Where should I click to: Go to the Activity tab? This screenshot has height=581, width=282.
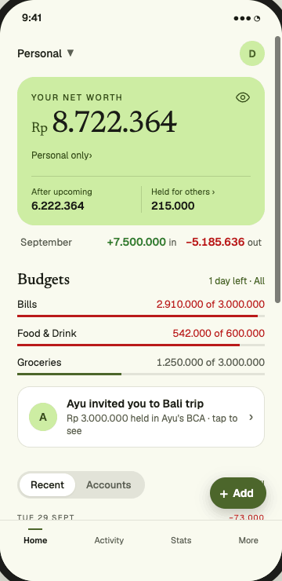click(x=109, y=540)
